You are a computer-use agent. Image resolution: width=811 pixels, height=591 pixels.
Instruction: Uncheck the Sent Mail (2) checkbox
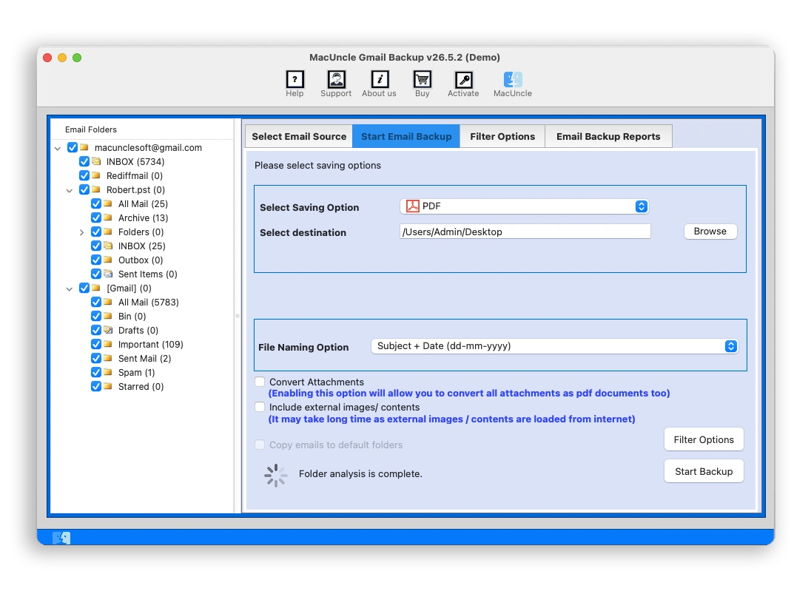click(96, 358)
